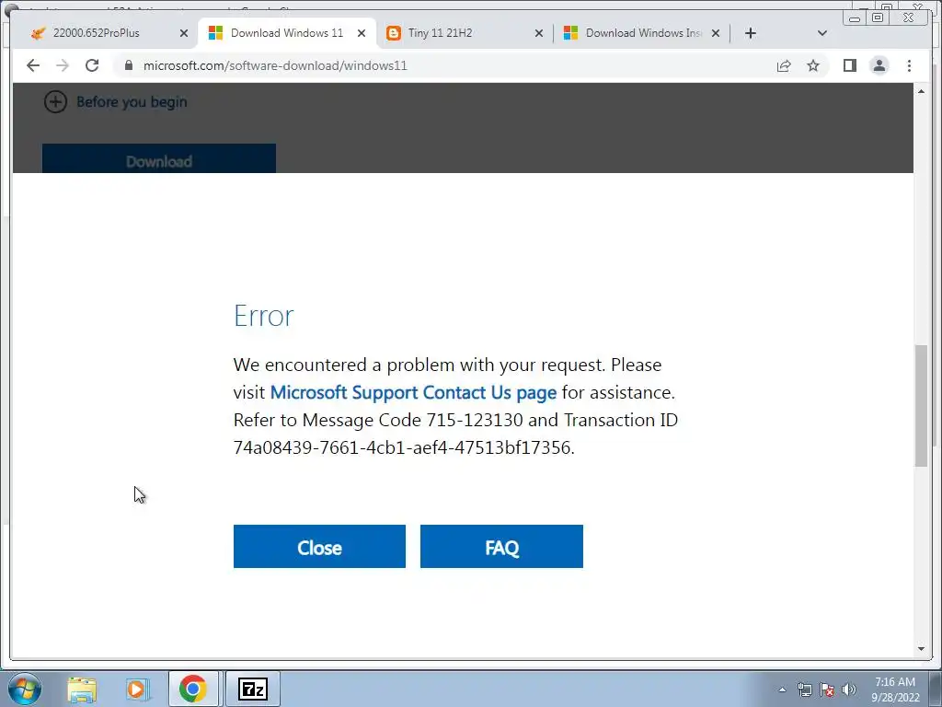Click the forward navigation arrow
This screenshot has width=942, height=707.
tap(63, 65)
